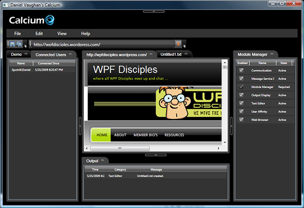
Task: Click the HOME link on the web page
Action: [x=102, y=135]
